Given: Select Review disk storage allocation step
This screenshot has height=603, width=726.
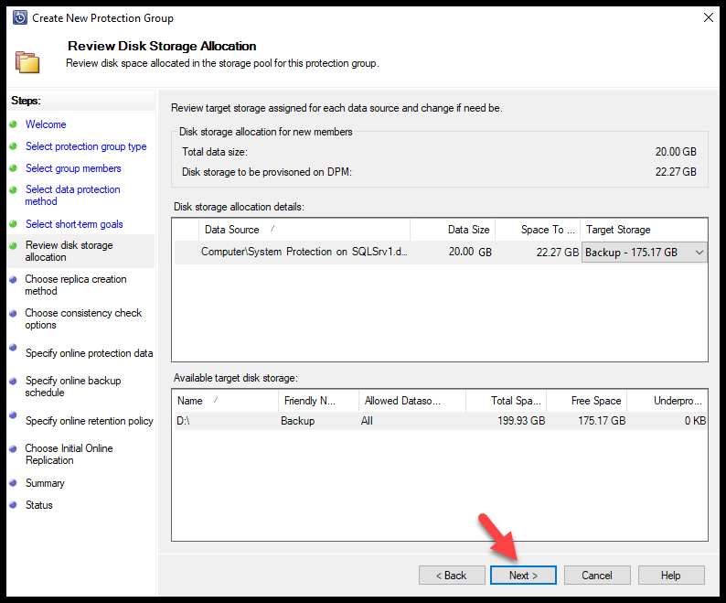Looking at the screenshot, I should 69,252.
